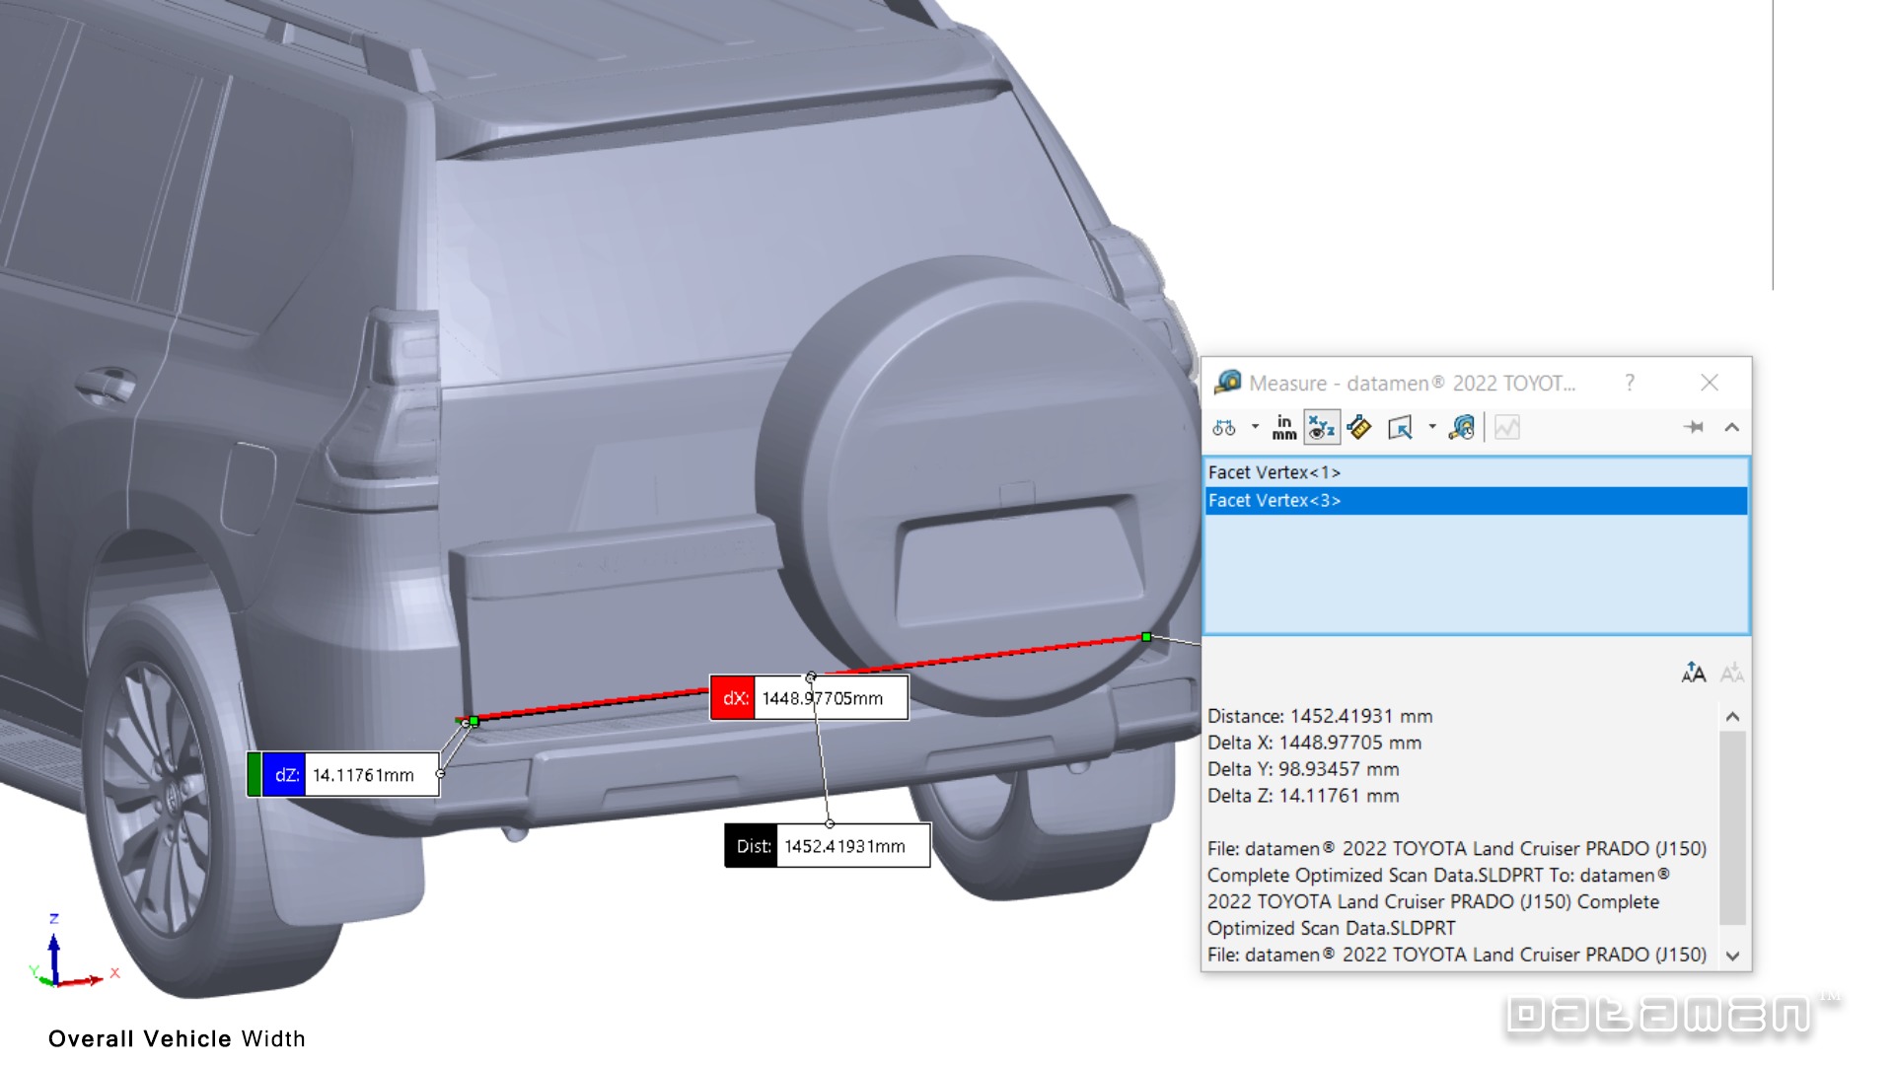Pin the Measure dialog open
Viewport: 1894px width, 1065px height.
pyautogui.click(x=1694, y=427)
